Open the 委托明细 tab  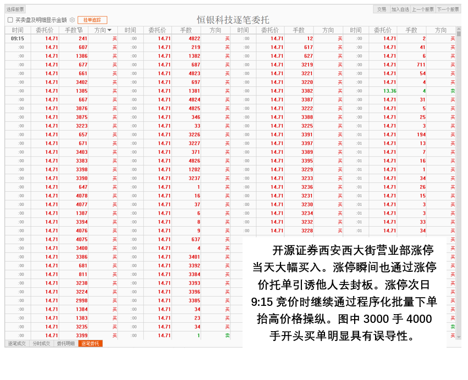pos(65,343)
